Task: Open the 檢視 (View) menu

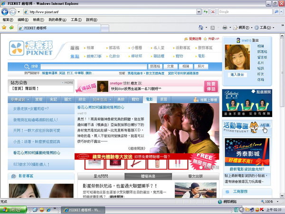Action: 38,19
